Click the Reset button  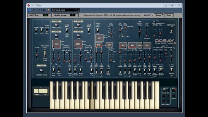tap(169, 15)
